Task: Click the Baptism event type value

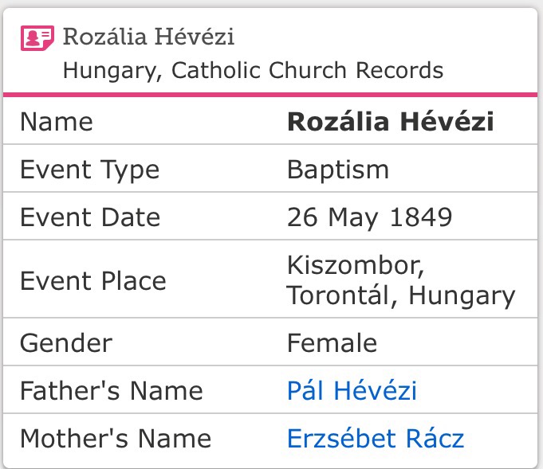Action: [x=338, y=170]
